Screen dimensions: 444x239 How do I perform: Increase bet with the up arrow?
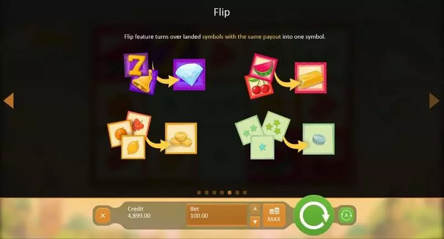(x=255, y=209)
